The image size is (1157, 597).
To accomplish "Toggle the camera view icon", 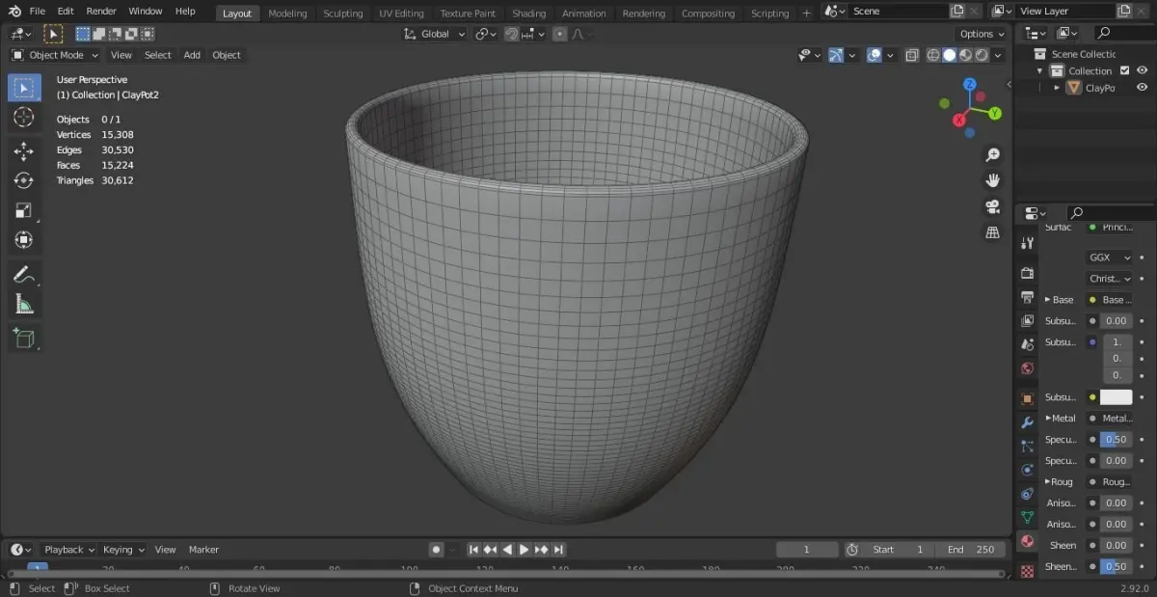I will coord(992,206).
